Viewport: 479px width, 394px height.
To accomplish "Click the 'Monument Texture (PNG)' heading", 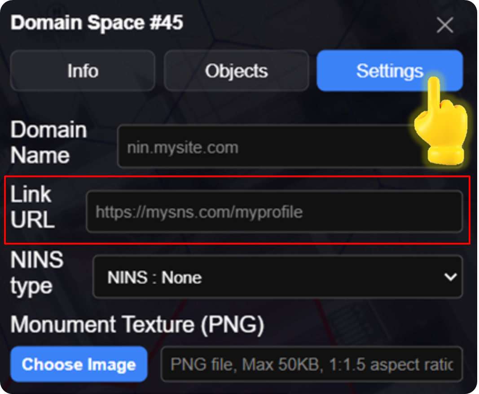I will [137, 324].
